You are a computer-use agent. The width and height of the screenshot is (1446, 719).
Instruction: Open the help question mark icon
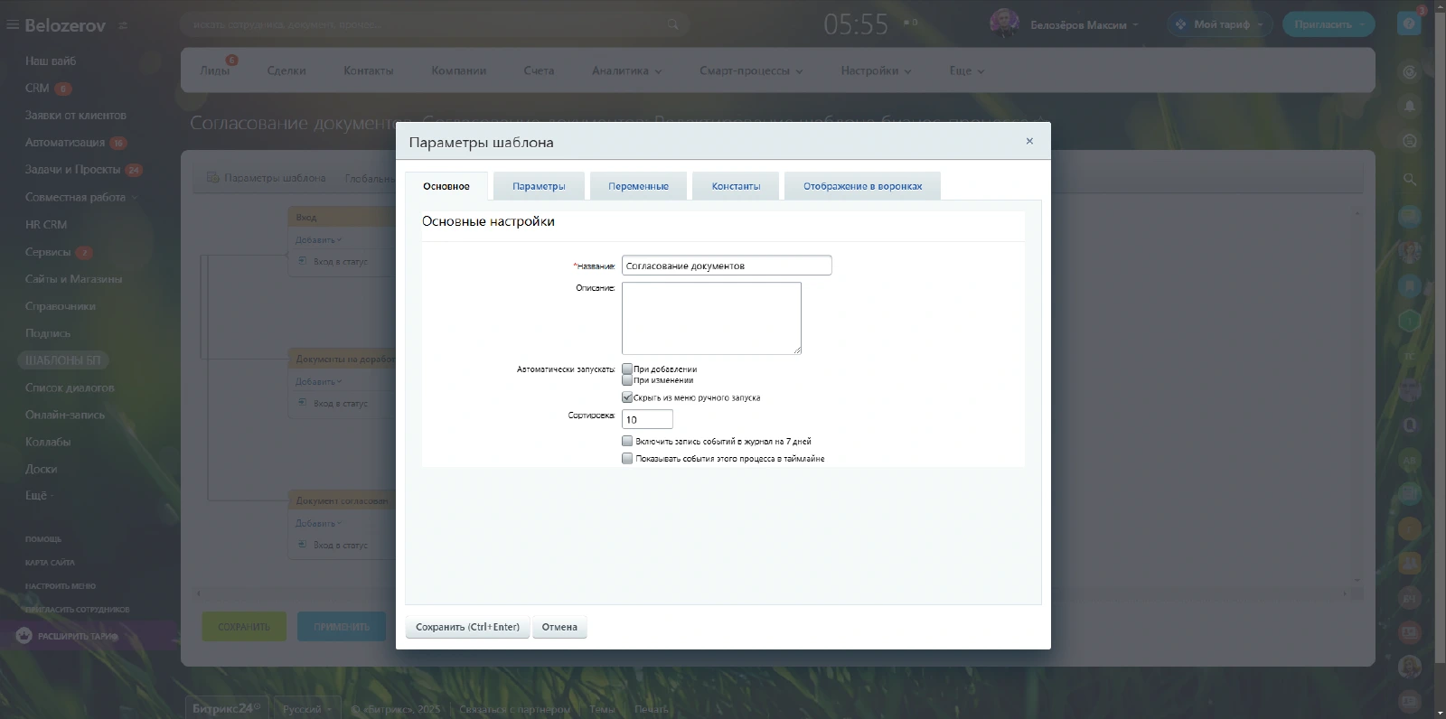click(x=1408, y=24)
